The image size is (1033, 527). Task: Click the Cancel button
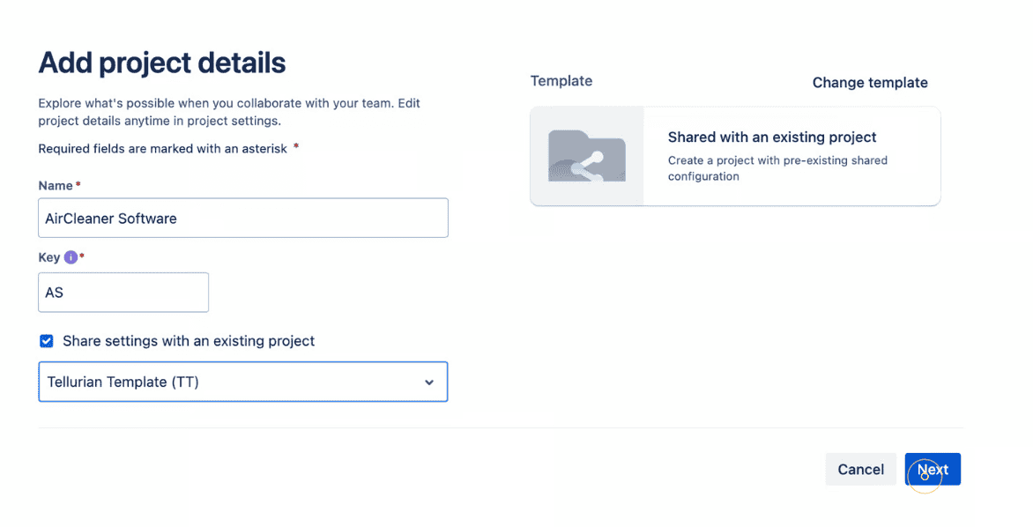pyautogui.click(x=860, y=469)
